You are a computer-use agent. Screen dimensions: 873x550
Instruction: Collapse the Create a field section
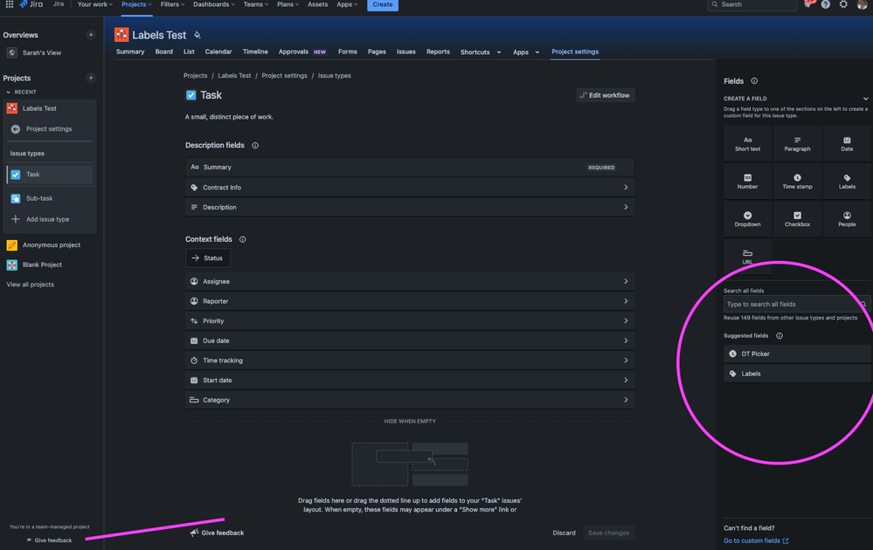(x=865, y=99)
